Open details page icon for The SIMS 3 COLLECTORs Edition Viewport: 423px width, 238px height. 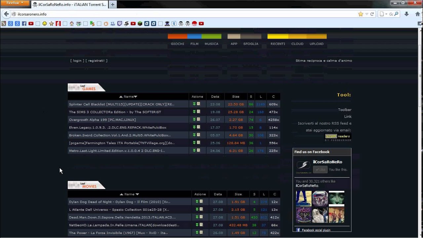(199, 111)
